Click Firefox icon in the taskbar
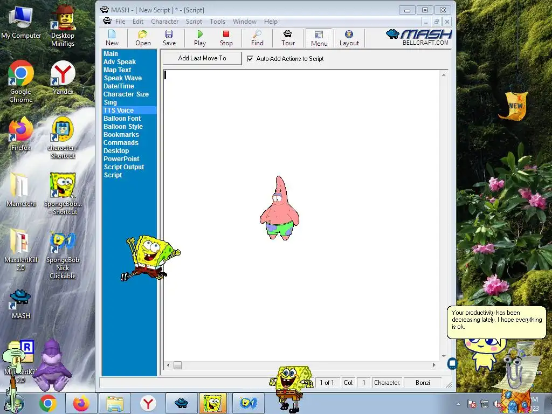 (x=81, y=403)
